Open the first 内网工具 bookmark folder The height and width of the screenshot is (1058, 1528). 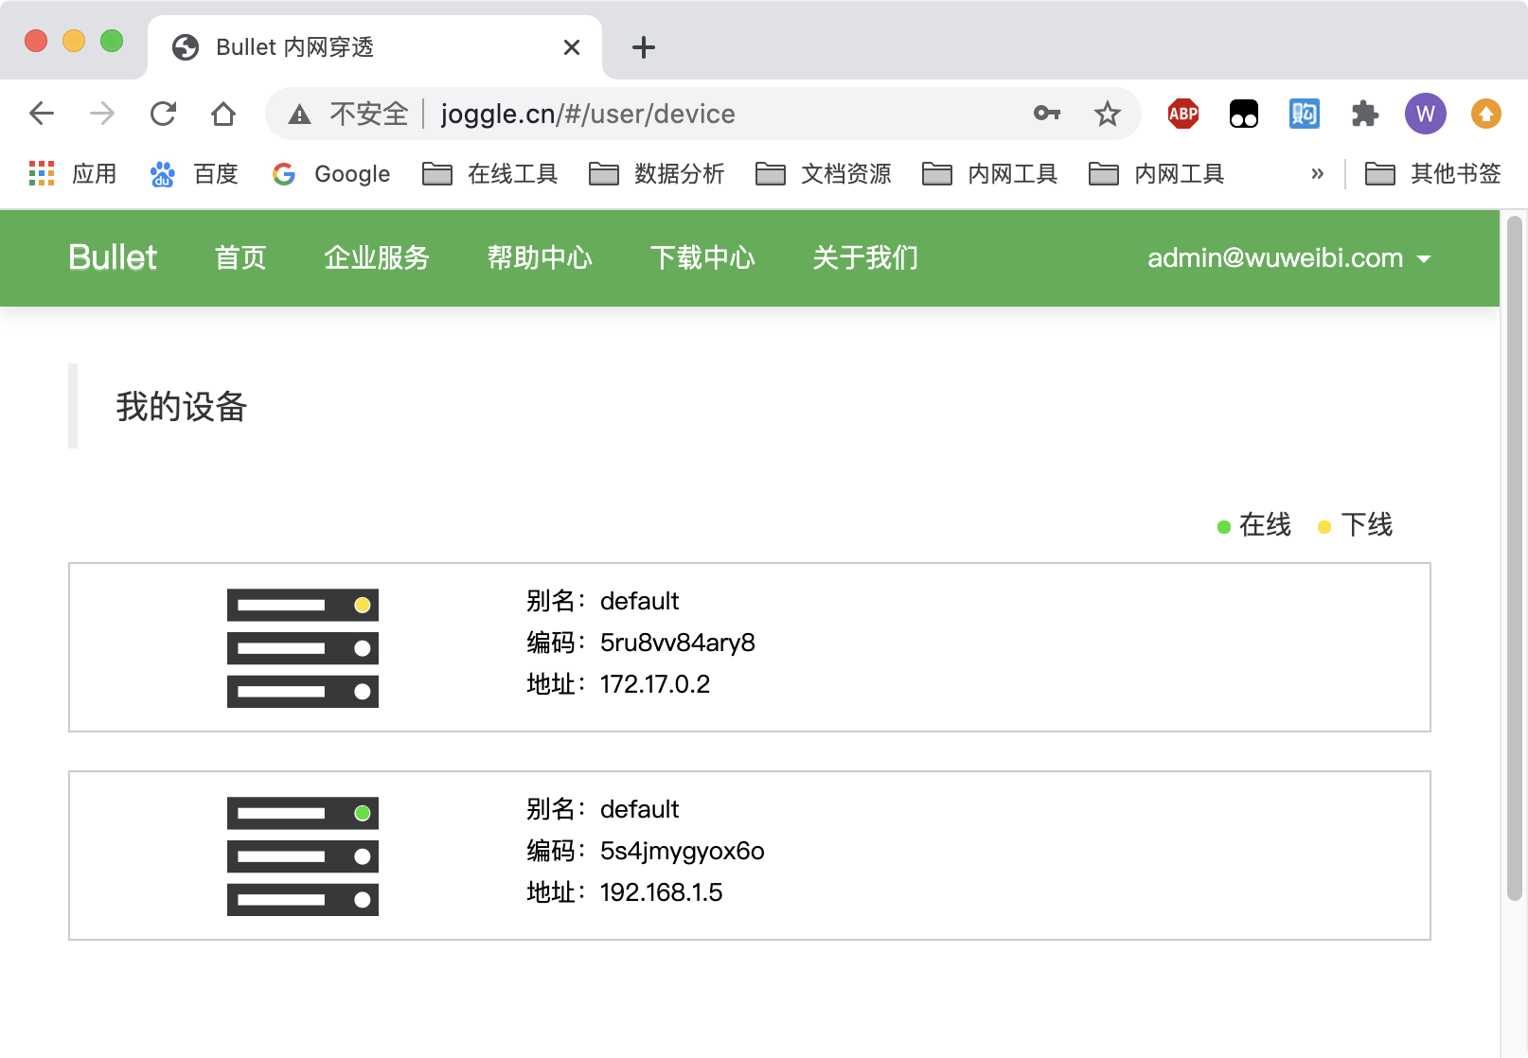990,174
